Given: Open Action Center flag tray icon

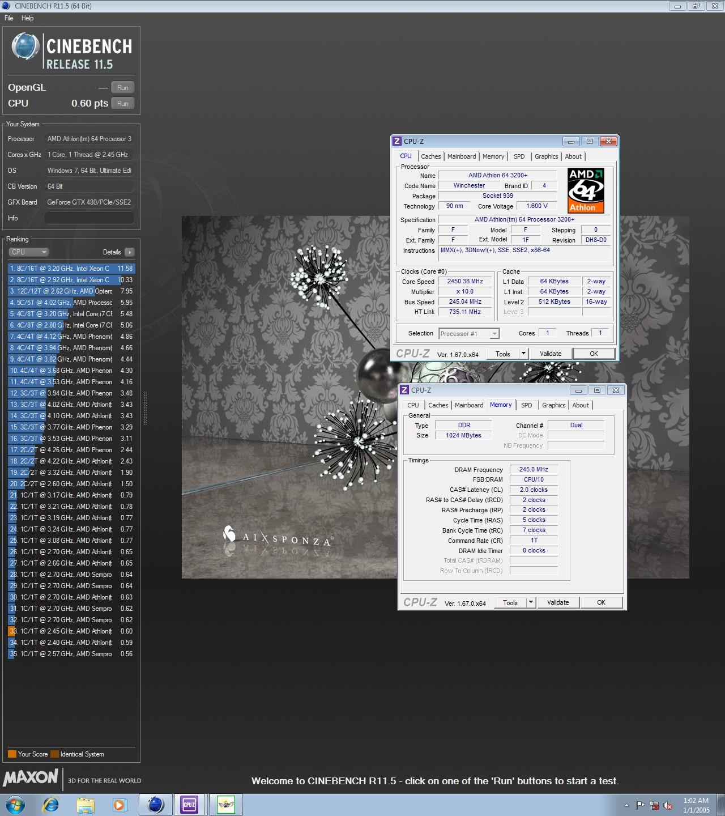Looking at the screenshot, I should pos(640,805).
